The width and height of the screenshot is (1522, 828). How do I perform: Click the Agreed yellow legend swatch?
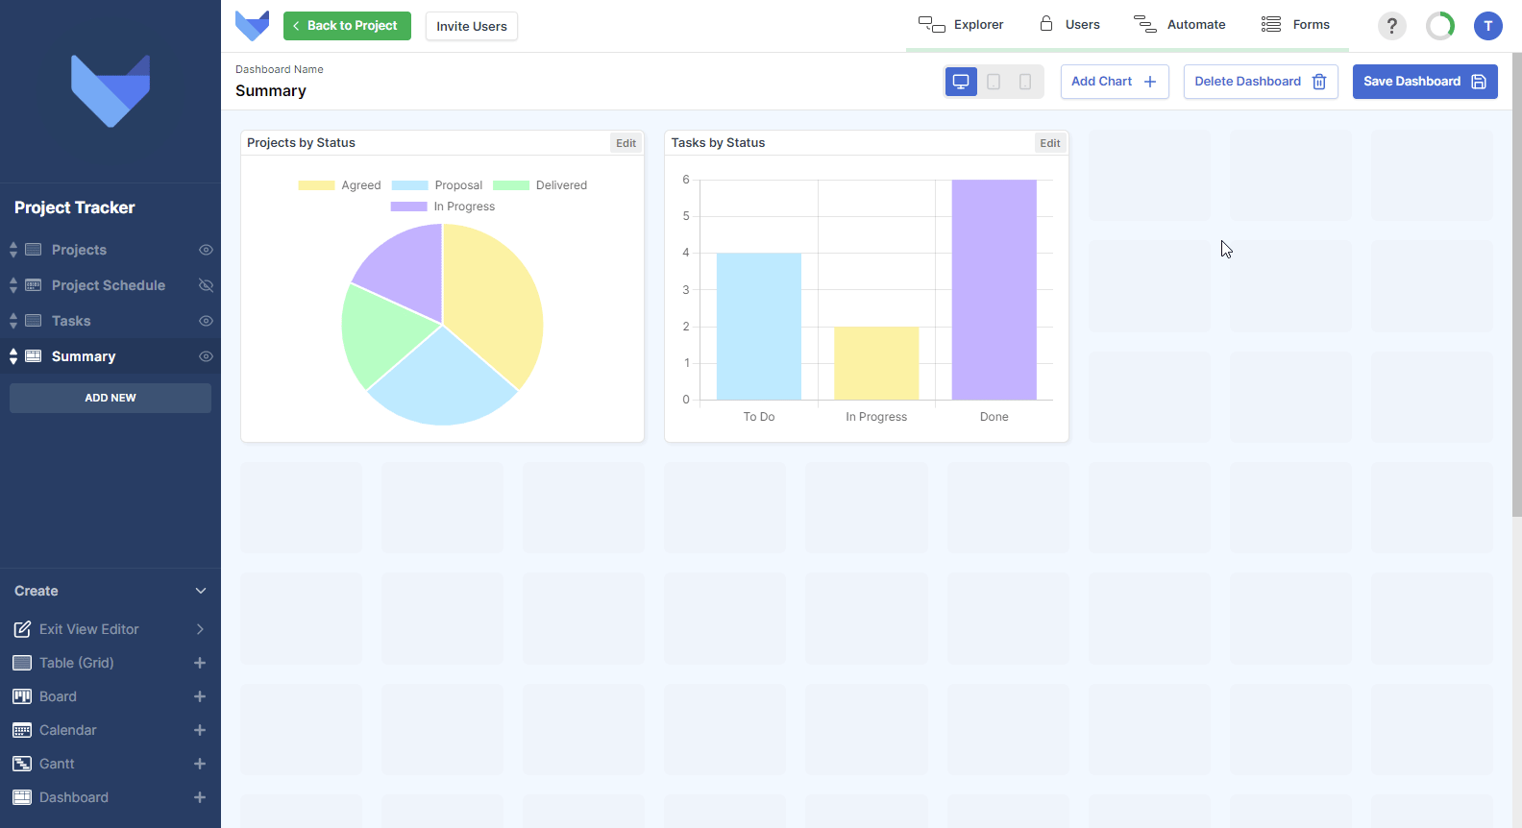(316, 185)
